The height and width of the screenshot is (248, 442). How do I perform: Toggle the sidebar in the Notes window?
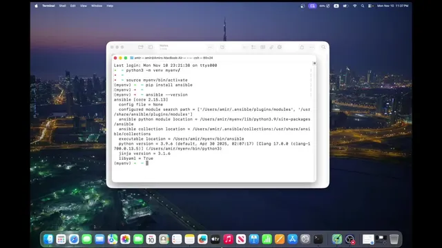[x=151, y=47]
